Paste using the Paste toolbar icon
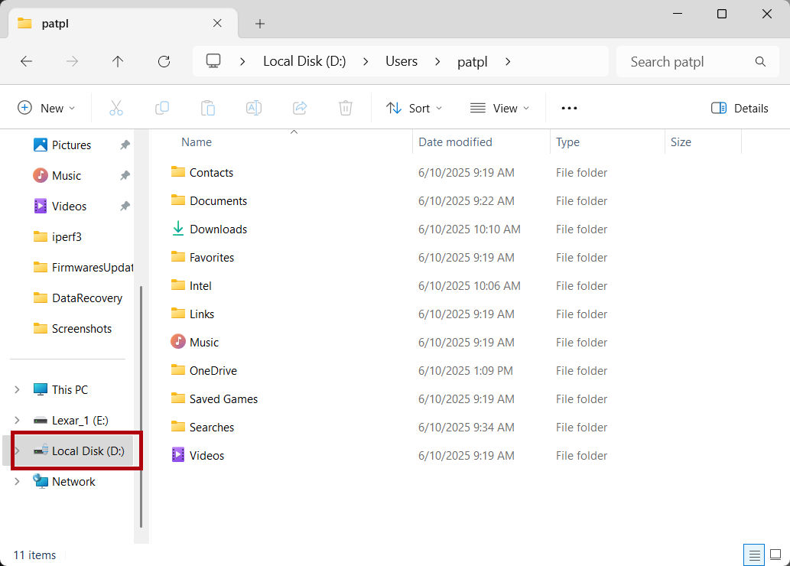 [208, 108]
